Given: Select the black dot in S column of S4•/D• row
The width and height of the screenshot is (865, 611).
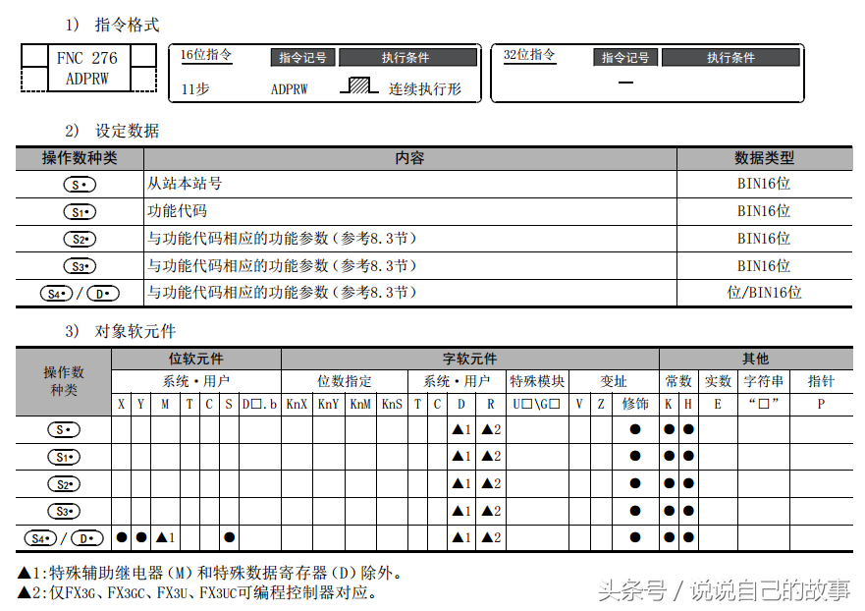Looking at the screenshot, I should [229, 538].
